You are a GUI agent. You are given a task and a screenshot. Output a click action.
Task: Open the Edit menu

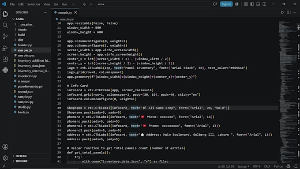[x=21, y=4]
